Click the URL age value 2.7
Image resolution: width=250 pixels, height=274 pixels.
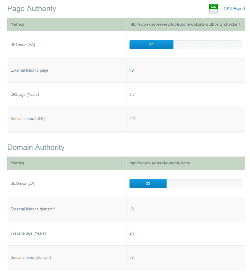132,94
